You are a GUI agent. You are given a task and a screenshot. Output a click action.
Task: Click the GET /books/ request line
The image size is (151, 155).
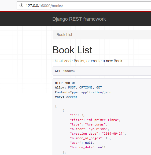click(x=65, y=71)
